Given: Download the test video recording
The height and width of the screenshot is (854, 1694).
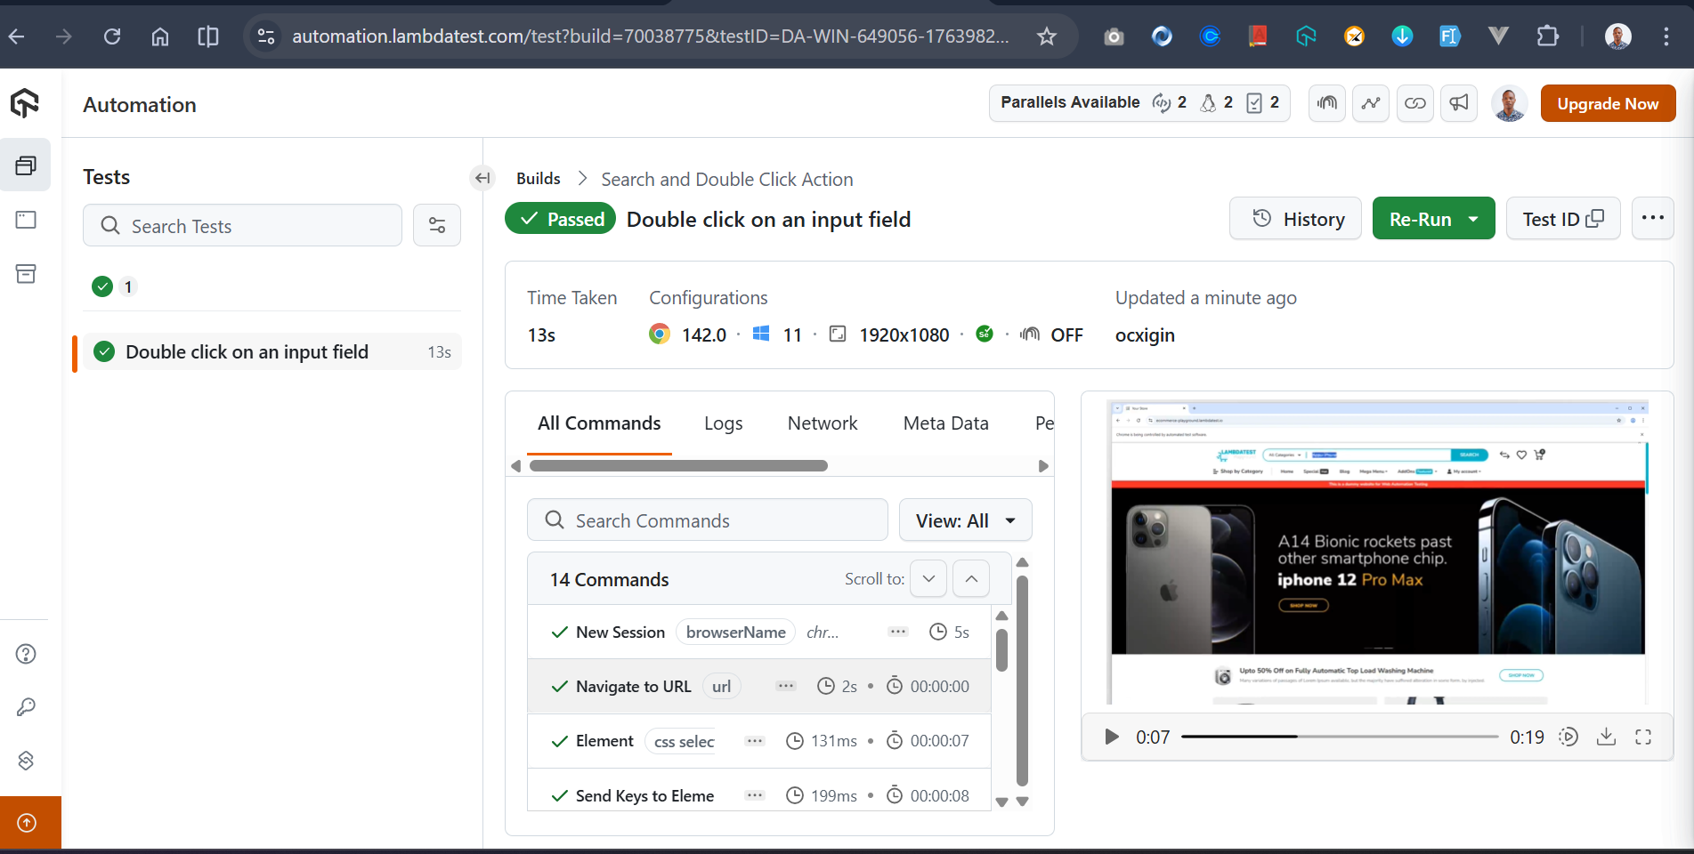Looking at the screenshot, I should pyautogui.click(x=1606, y=737).
